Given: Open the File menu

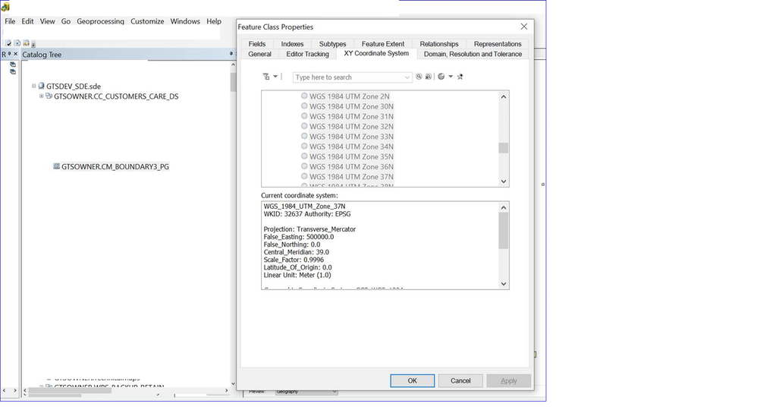Looking at the screenshot, I should tap(10, 21).
